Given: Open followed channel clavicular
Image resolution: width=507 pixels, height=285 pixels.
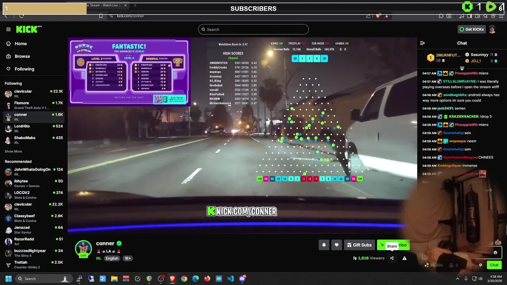Looking at the screenshot, I should (x=34, y=93).
